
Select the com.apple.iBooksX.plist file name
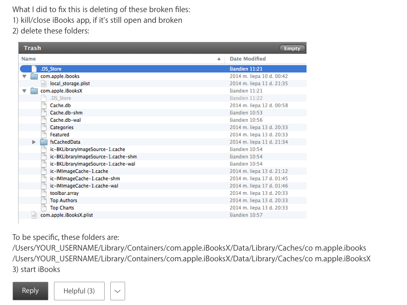click(67, 215)
